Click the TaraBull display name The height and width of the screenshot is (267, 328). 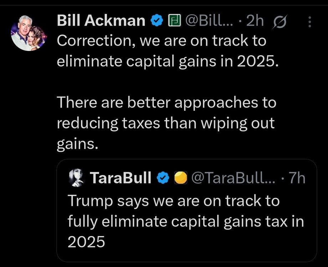coord(121,178)
